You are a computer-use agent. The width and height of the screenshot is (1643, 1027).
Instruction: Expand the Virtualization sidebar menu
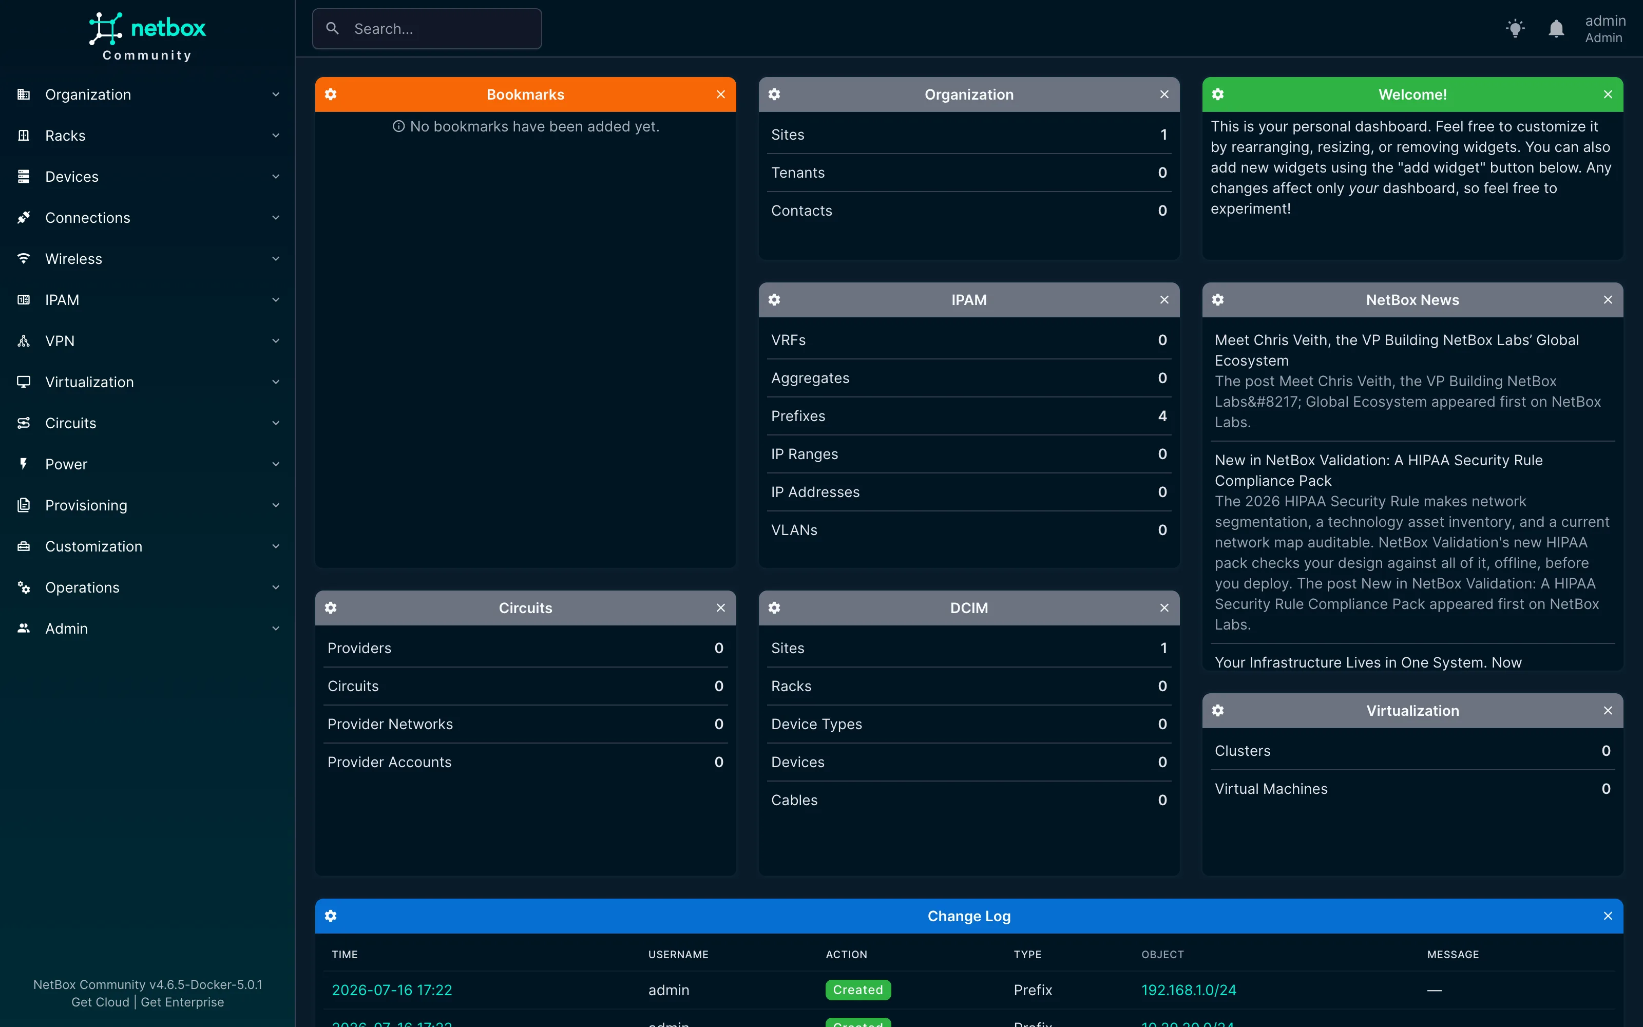point(147,383)
